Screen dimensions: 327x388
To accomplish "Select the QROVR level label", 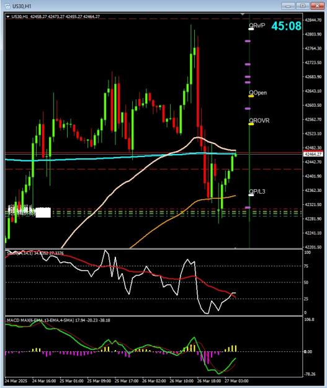I will [x=259, y=120].
